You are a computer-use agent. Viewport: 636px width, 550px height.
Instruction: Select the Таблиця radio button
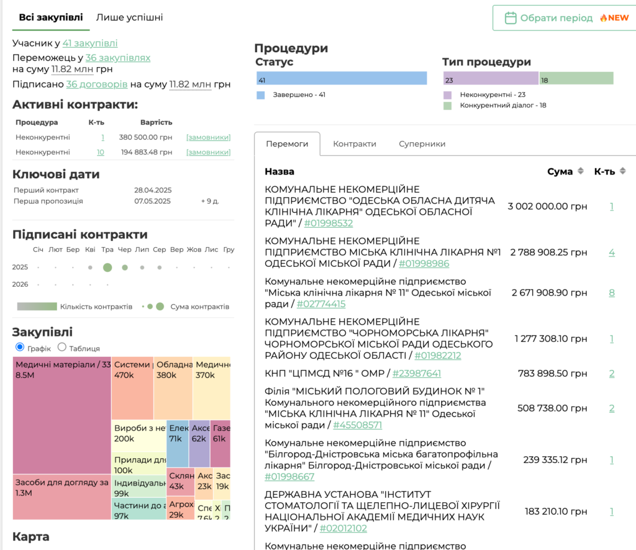(61, 347)
